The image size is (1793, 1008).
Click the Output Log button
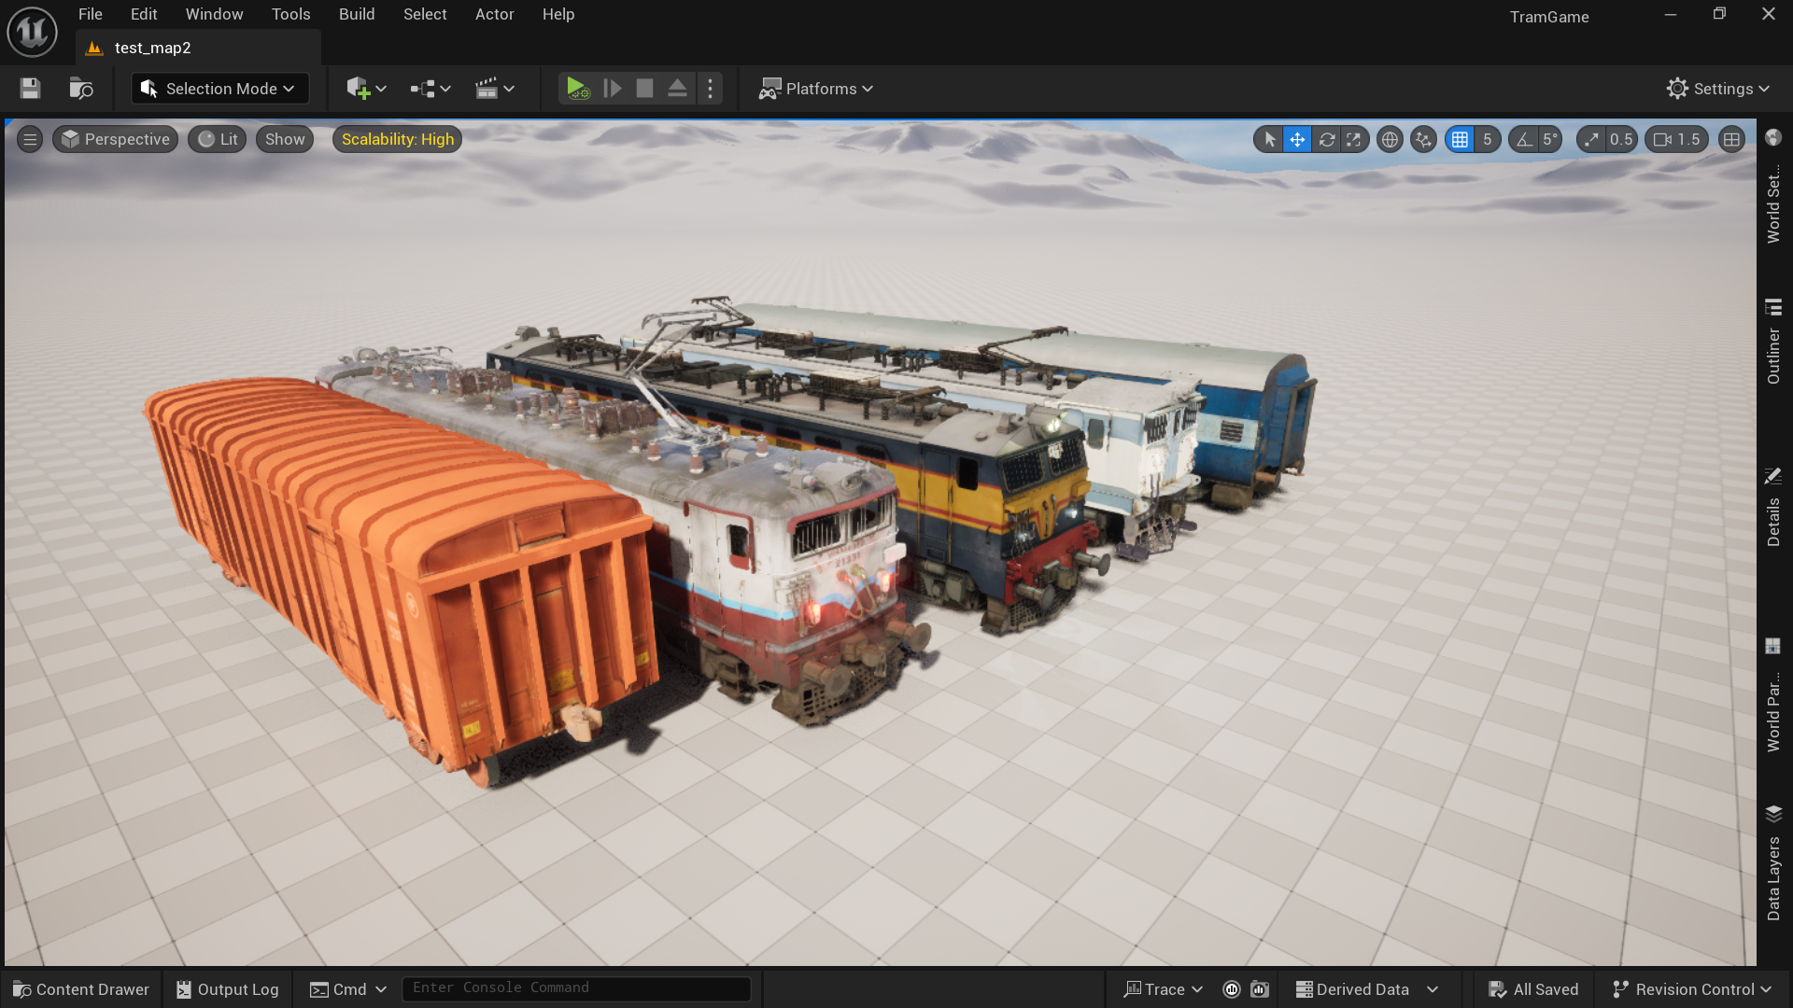point(228,989)
